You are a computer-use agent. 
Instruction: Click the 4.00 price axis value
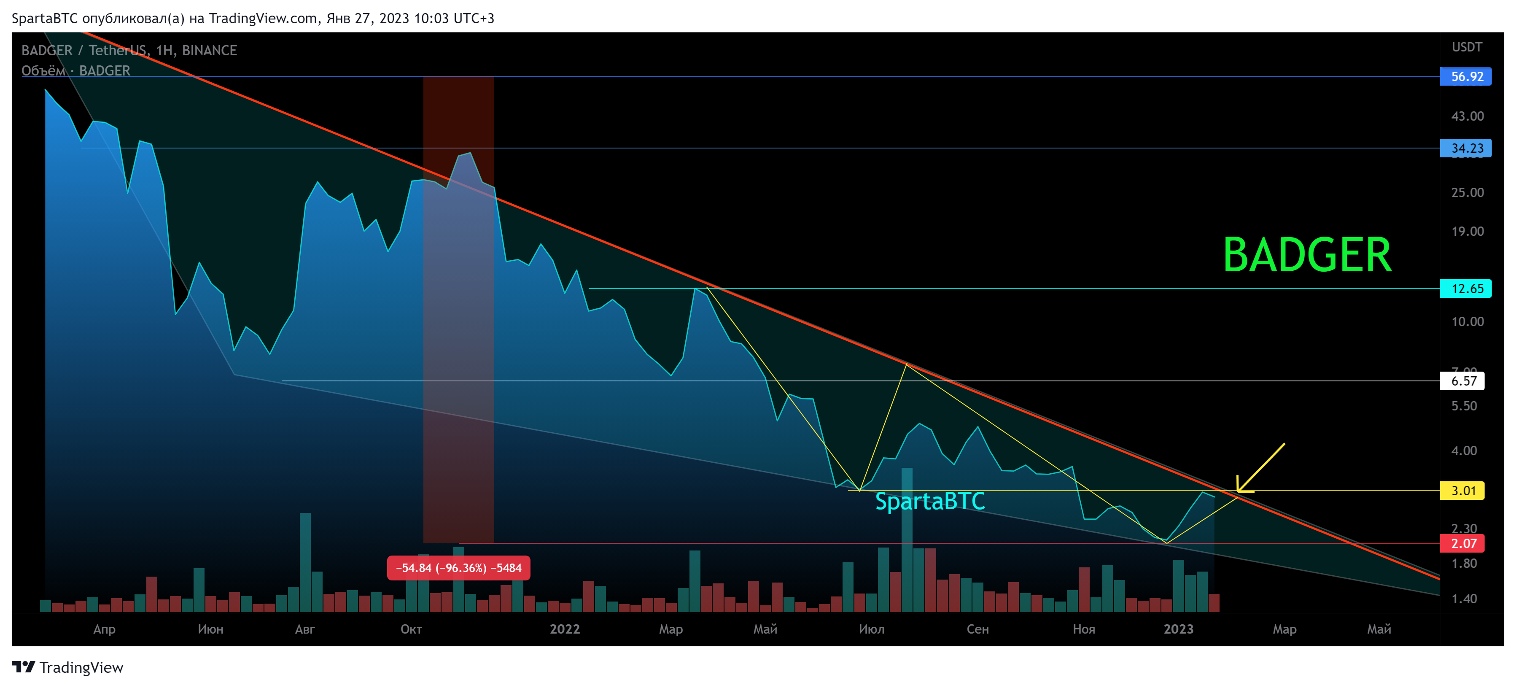(1464, 451)
